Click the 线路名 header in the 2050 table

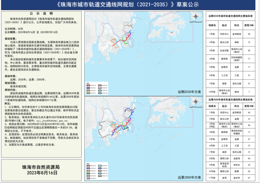click(x=212, y=106)
